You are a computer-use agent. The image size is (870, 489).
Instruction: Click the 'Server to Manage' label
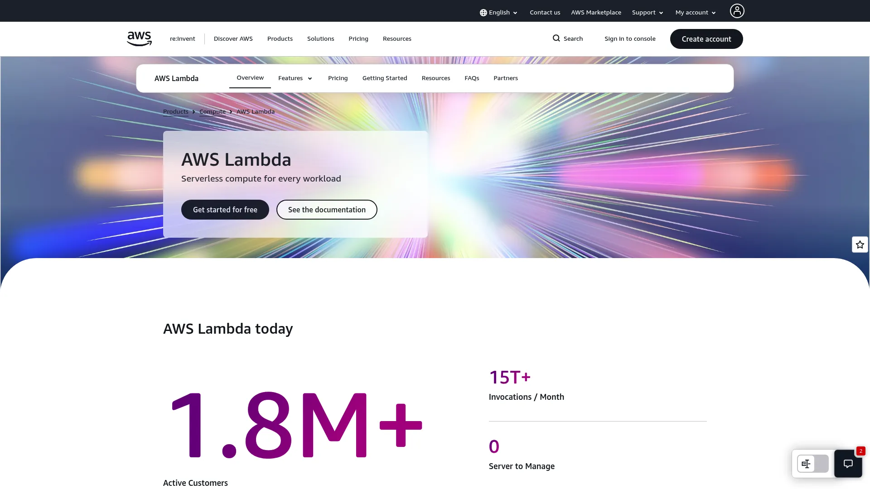pos(522,466)
